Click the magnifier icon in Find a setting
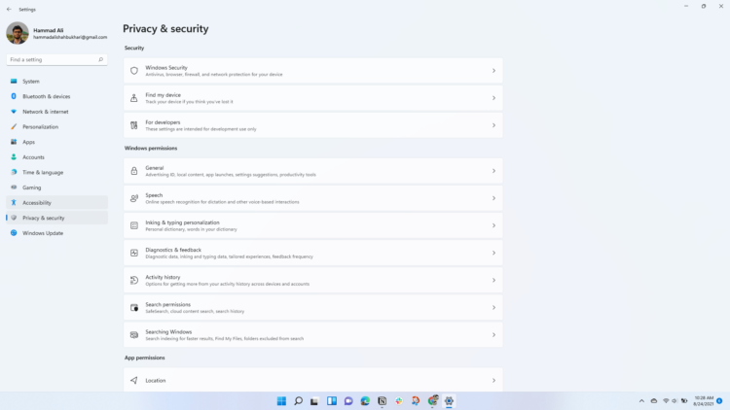Screen dimensions: 730x410 point(100,59)
